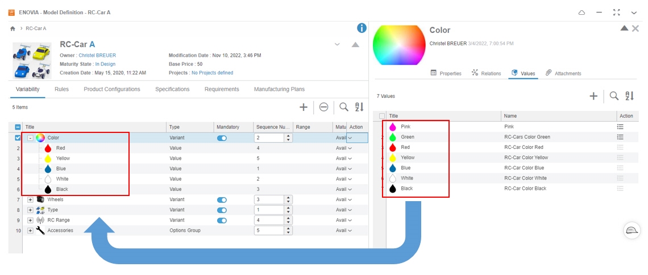
Task: Increase sequence number for Wheels
Action: (288, 197)
